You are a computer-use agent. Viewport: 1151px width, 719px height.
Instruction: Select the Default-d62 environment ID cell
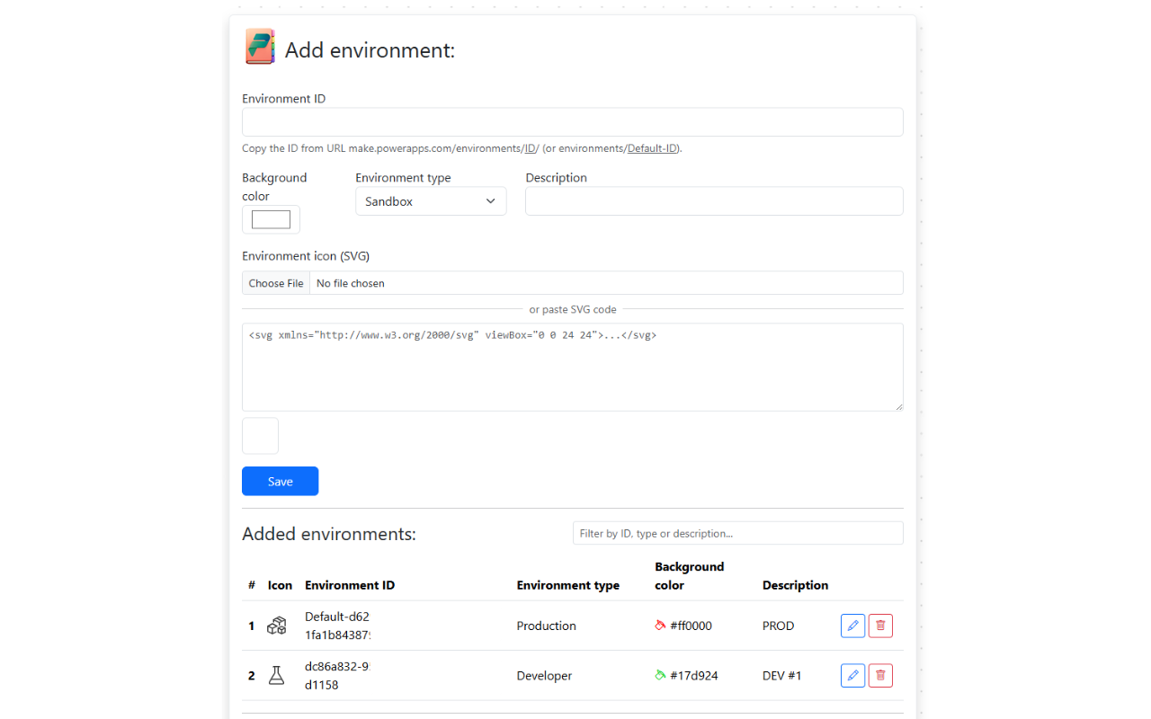click(338, 626)
